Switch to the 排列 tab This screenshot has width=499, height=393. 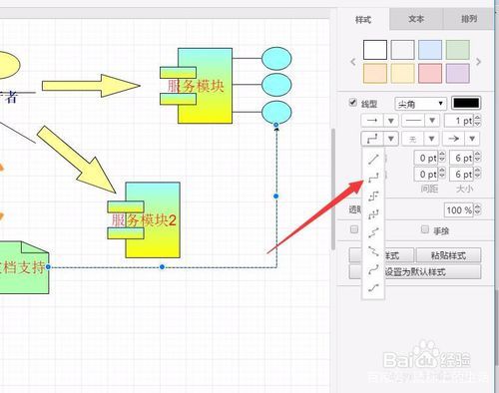[469, 19]
